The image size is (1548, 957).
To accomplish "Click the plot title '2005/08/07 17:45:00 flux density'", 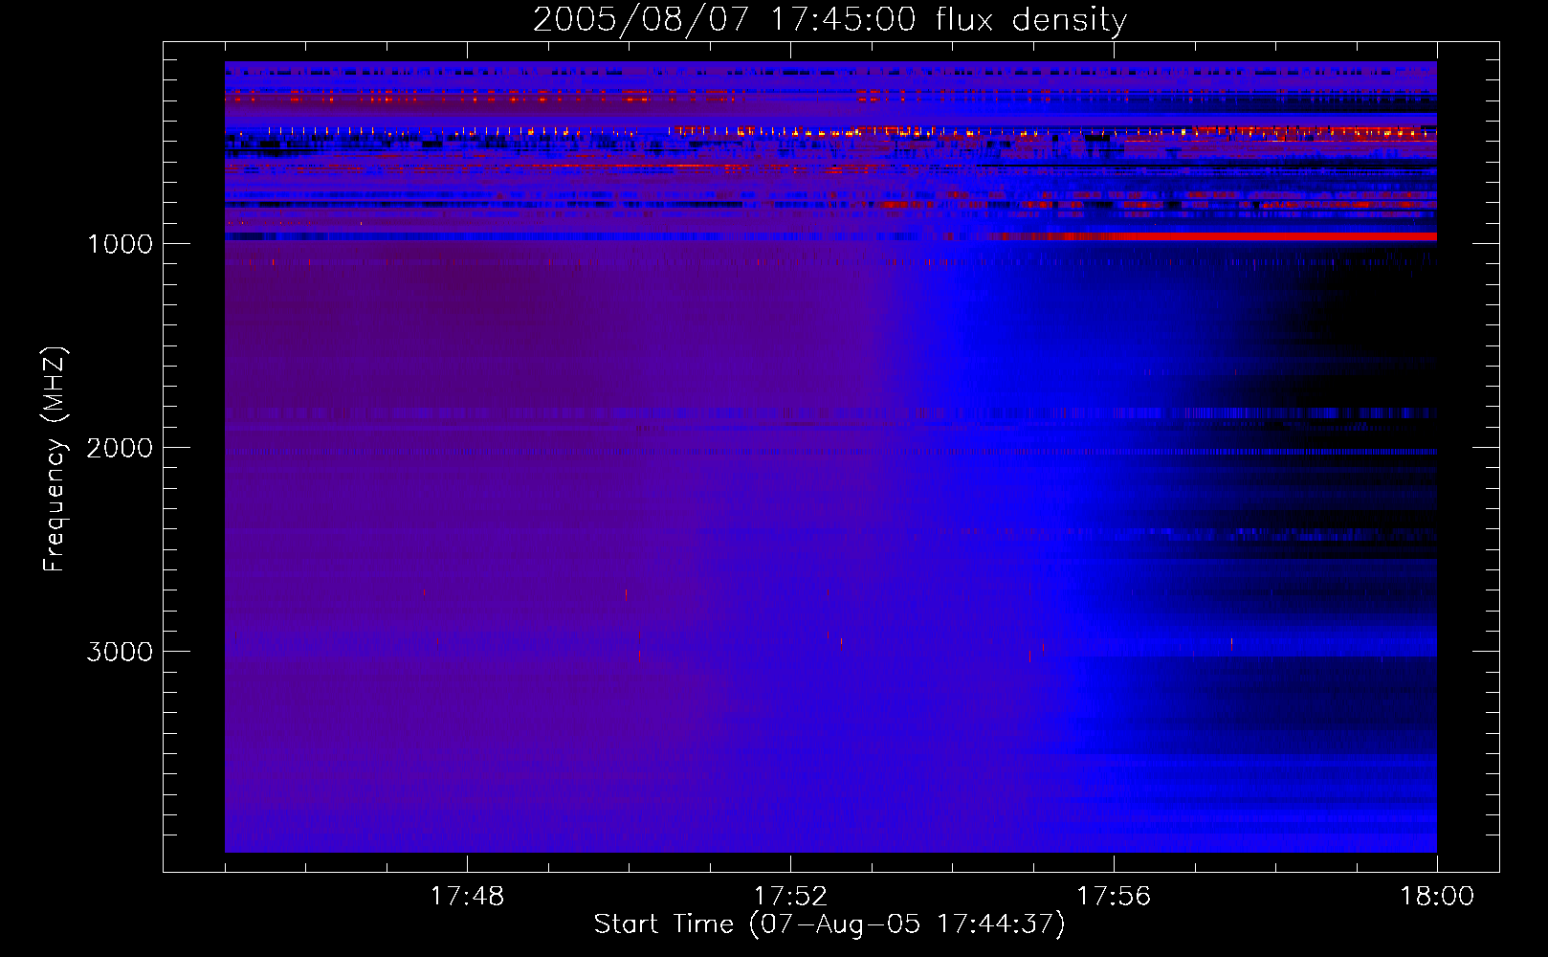I will tap(829, 20).
